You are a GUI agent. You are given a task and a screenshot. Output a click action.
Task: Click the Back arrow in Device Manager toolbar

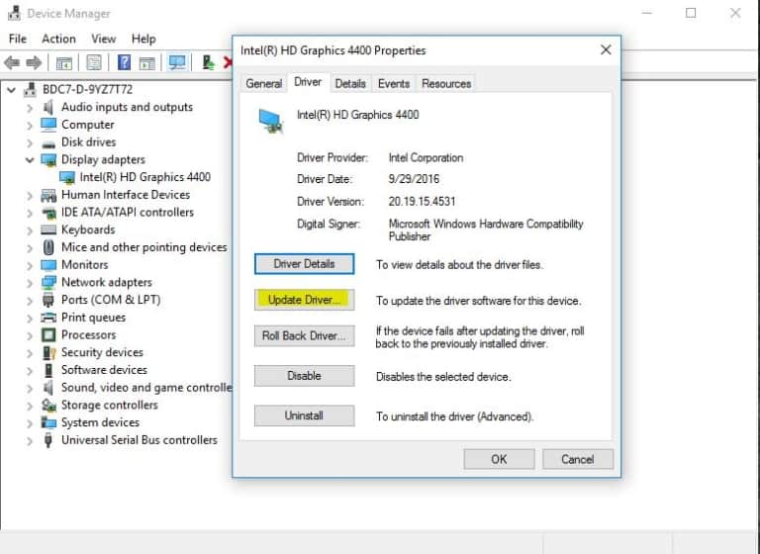[x=12, y=62]
